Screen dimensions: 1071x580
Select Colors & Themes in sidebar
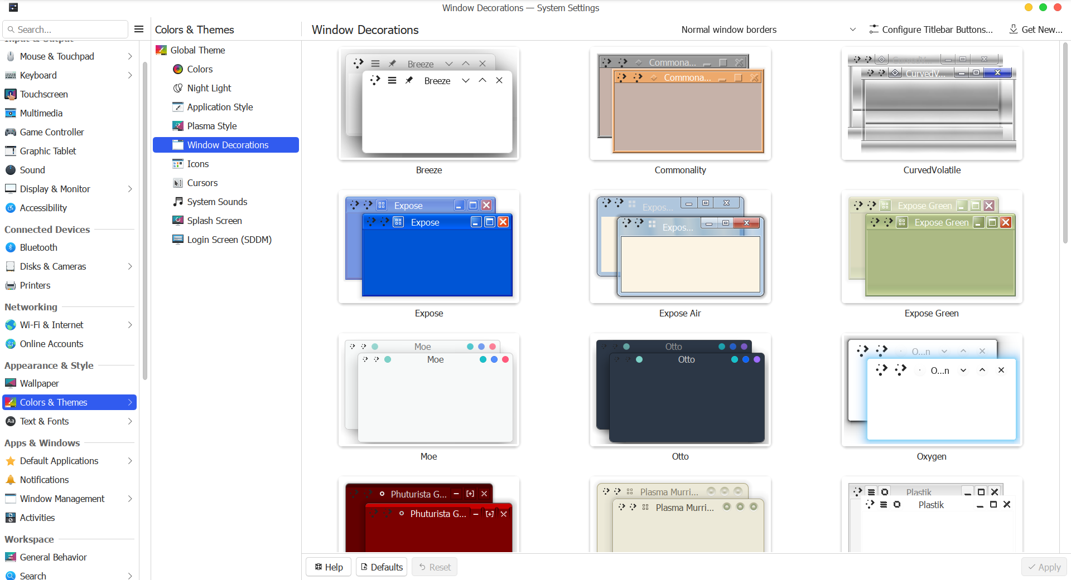pyautogui.click(x=70, y=402)
